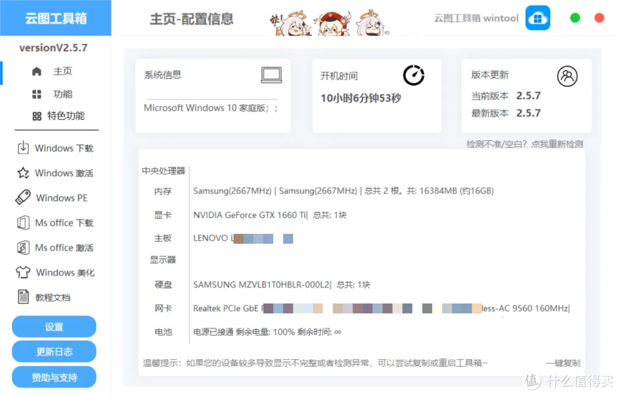Click the user icon in 版本更新 card

(x=567, y=76)
